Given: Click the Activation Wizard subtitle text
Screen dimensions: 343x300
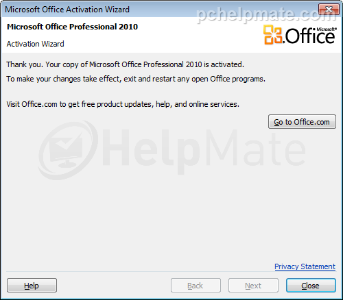Looking at the screenshot, I should [36, 44].
